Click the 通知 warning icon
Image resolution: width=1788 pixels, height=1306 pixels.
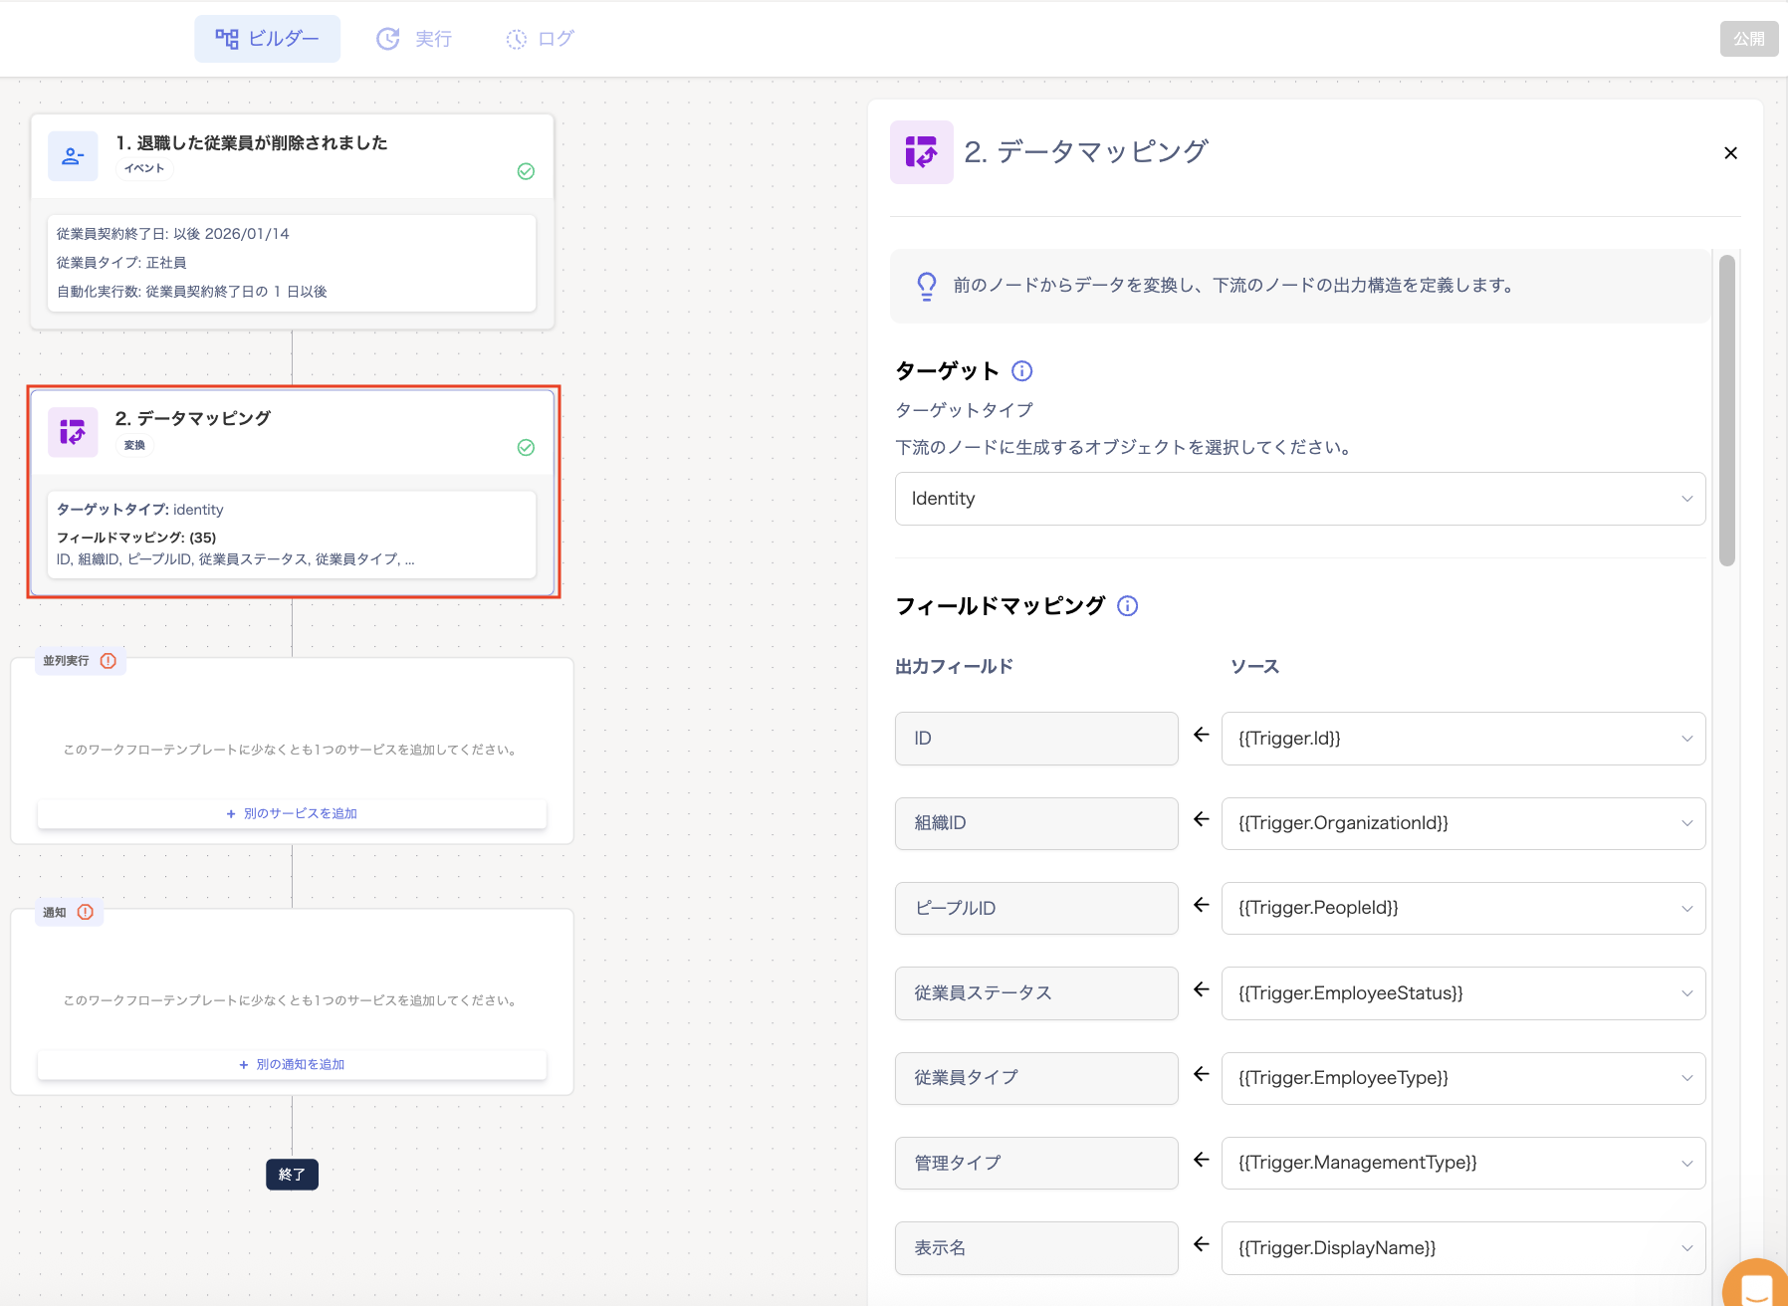click(x=86, y=912)
